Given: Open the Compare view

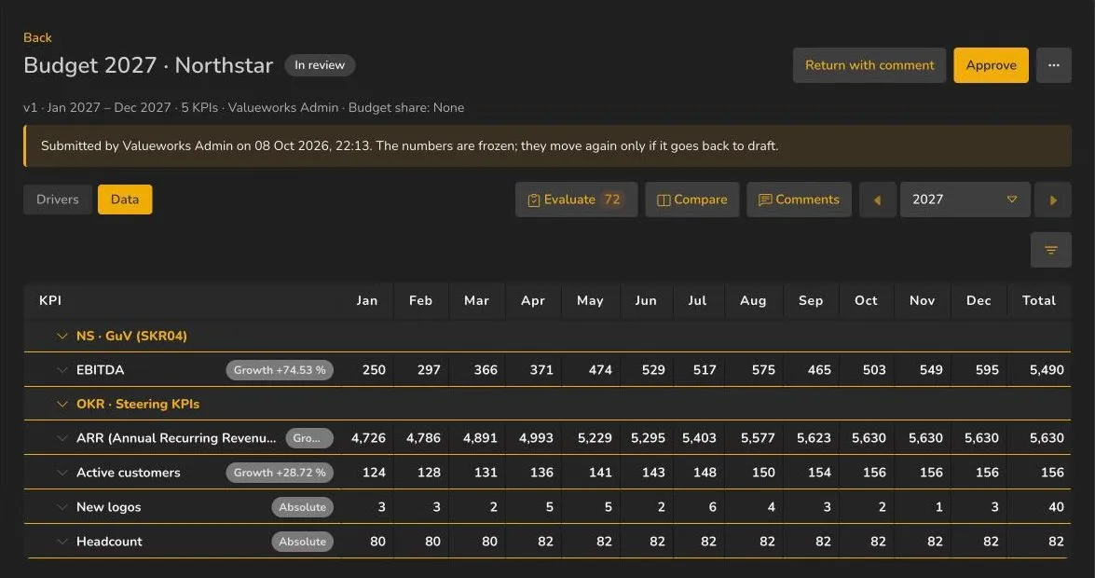Looking at the screenshot, I should (x=692, y=200).
